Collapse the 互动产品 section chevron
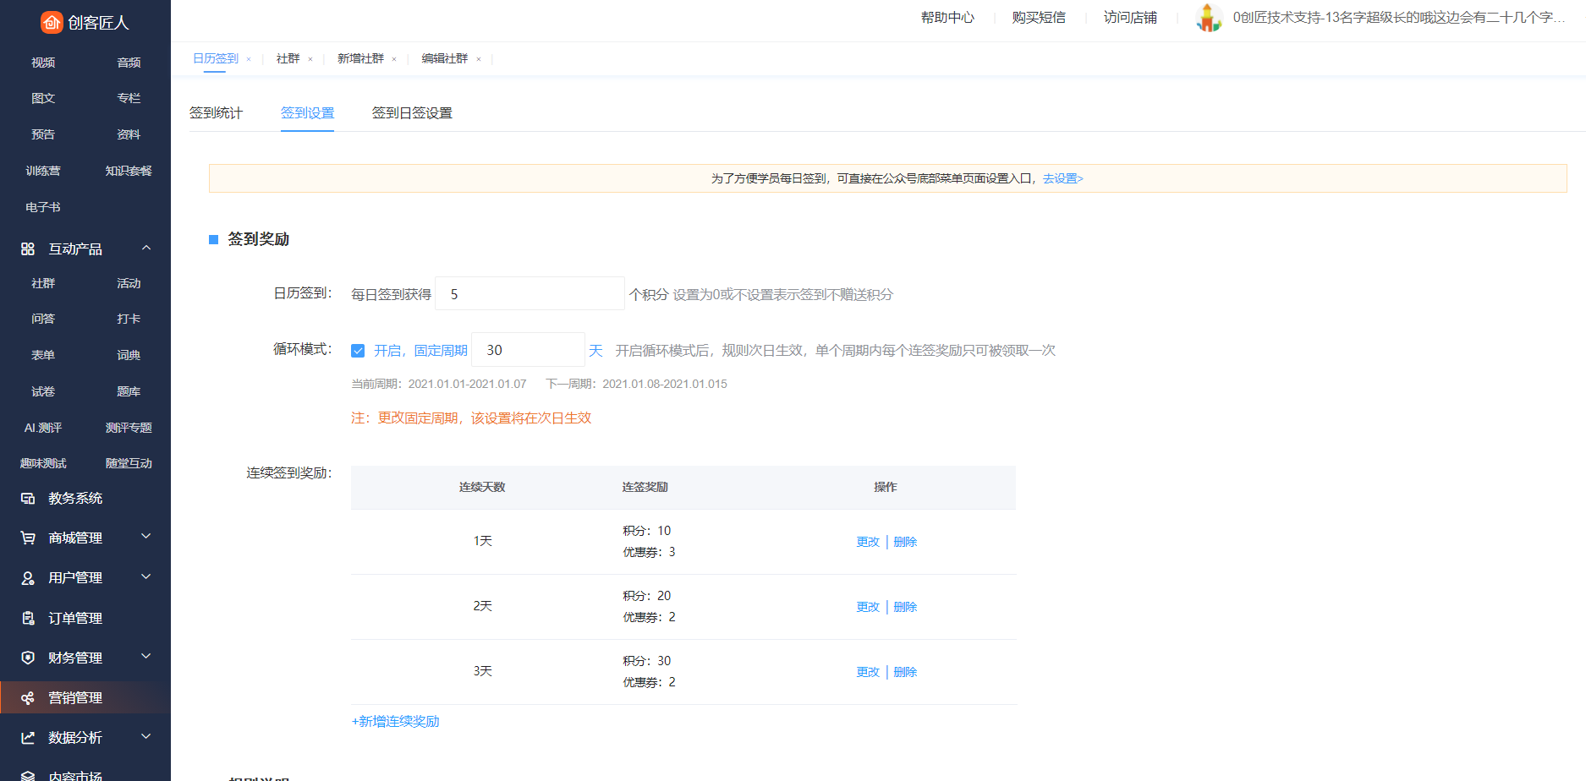 [146, 248]
